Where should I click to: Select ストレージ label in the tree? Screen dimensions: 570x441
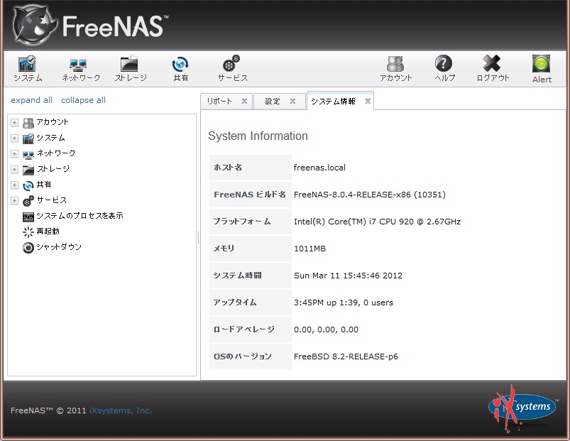click(53, 169)
